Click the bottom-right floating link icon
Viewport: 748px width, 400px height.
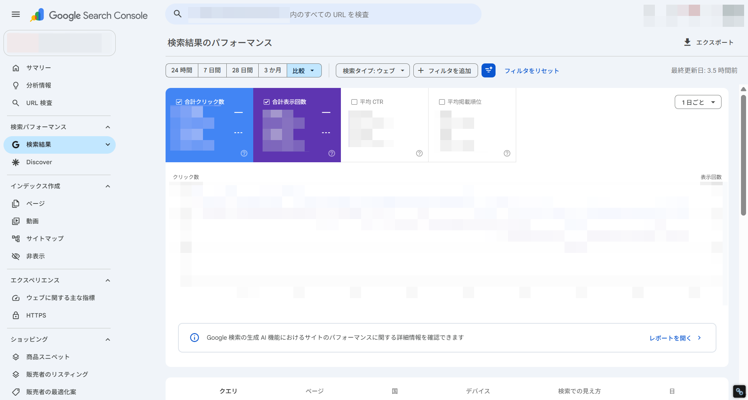(739, 391)
